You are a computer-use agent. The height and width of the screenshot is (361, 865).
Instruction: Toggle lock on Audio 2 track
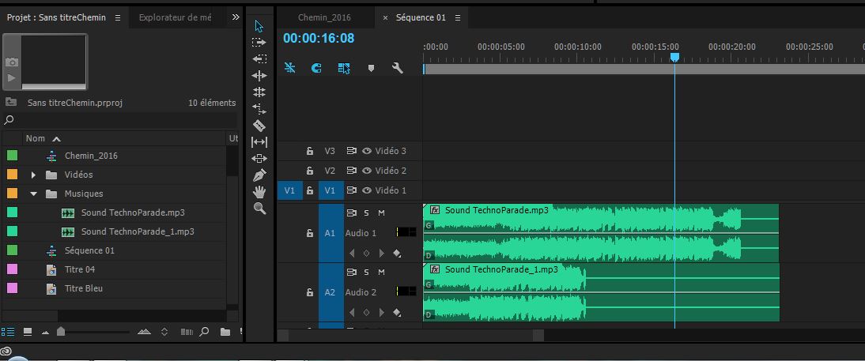point(310,292)
